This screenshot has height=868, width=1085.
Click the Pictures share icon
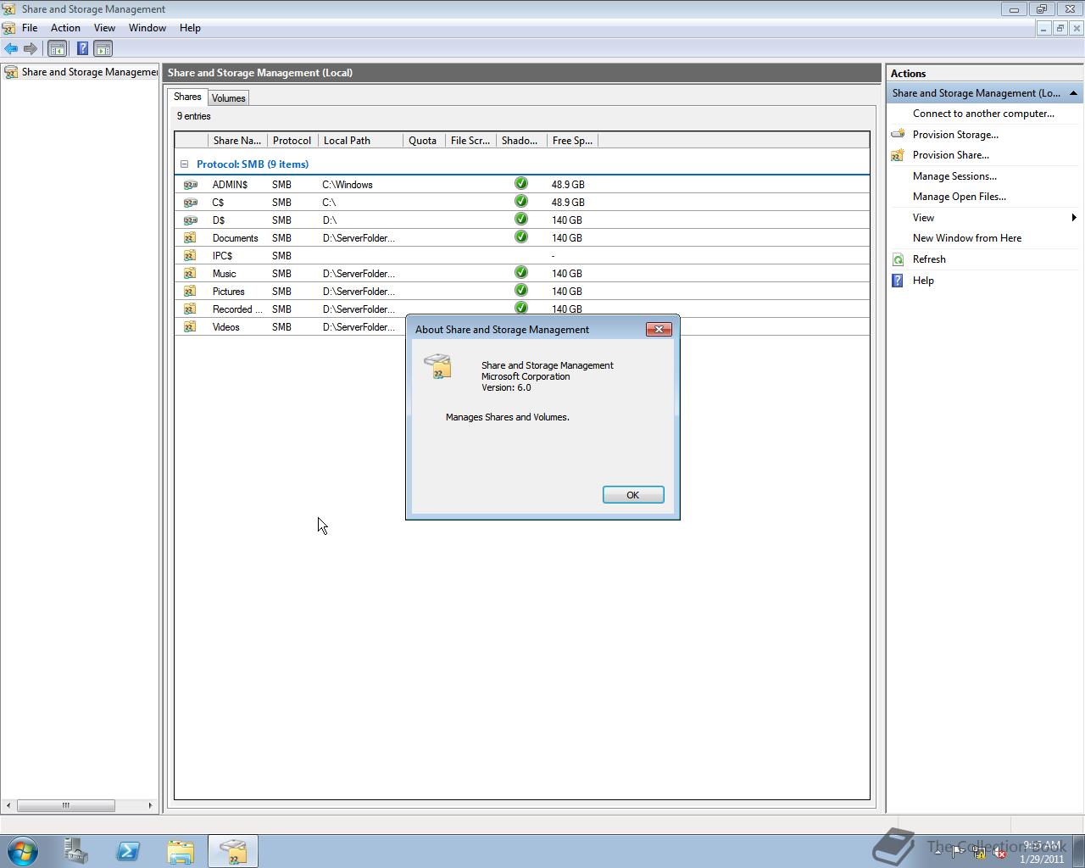(191, 291)
